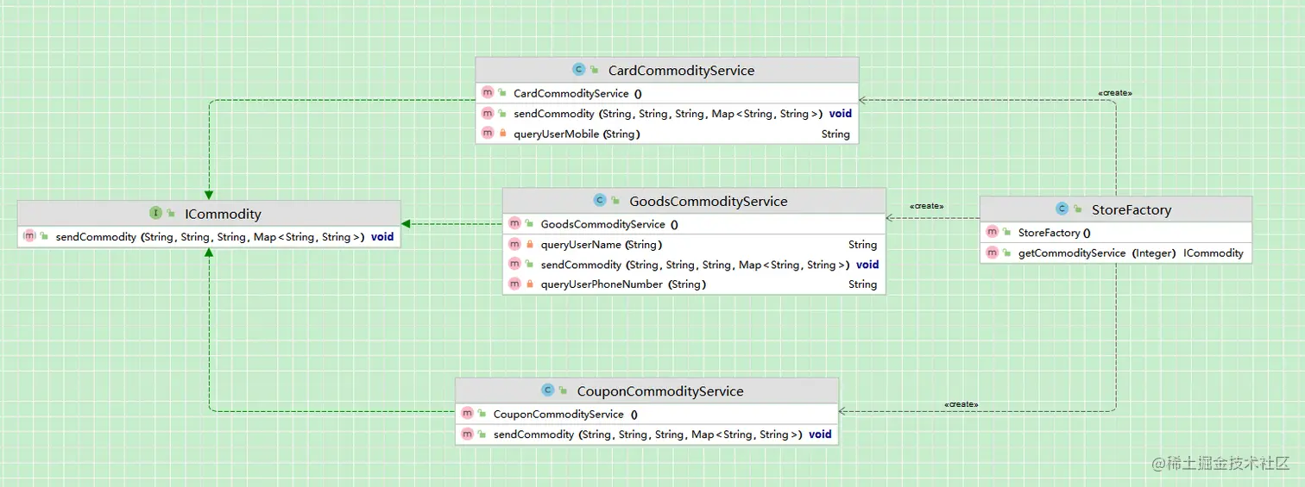The image size is (1305, 487).
Task: Click the class icon beside GoodsCommodityService title
Action: (x=600, y=201)
